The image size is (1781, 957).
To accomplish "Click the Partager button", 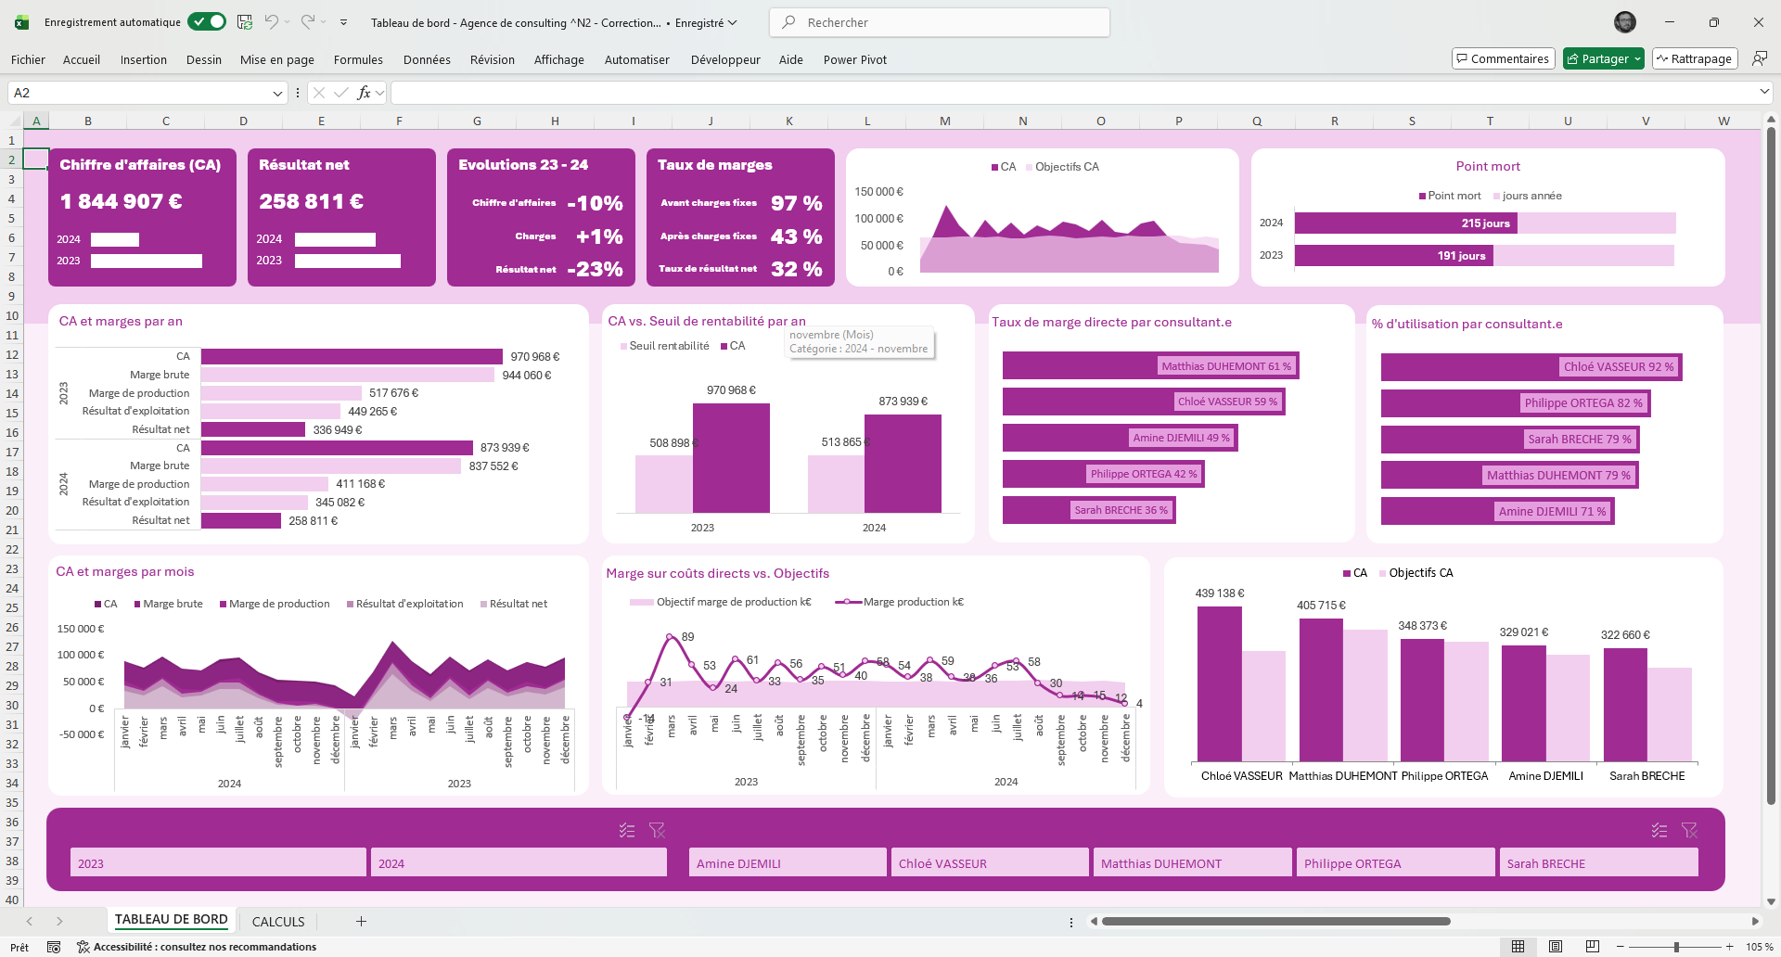I will (x=1603, y=58).
